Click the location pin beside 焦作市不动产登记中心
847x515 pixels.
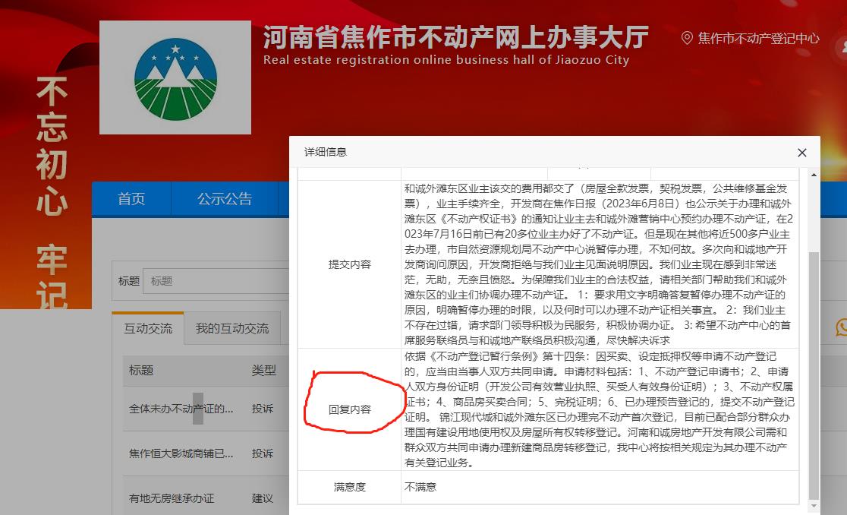(x=688, y=37)
